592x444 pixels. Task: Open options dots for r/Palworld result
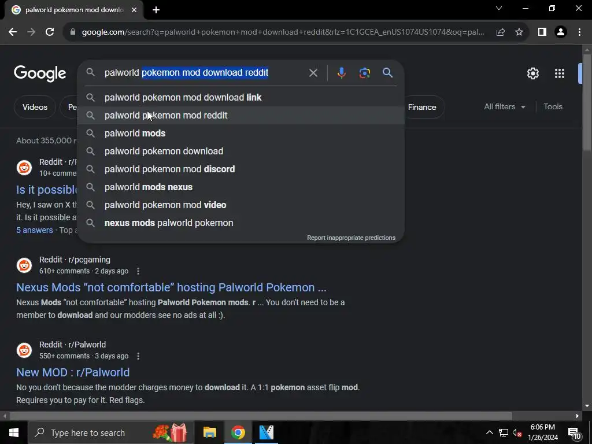point(138,356)
